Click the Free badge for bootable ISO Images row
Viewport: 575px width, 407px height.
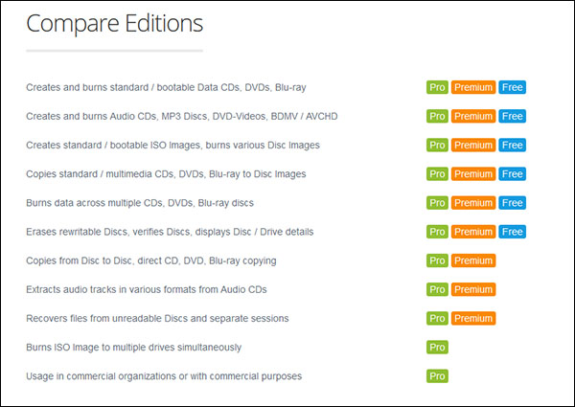point(512,146)
